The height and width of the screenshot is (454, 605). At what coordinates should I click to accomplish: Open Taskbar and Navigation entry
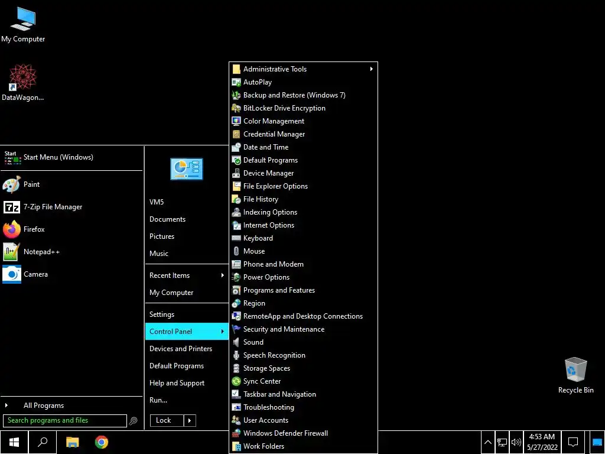(x=303, y=394)
